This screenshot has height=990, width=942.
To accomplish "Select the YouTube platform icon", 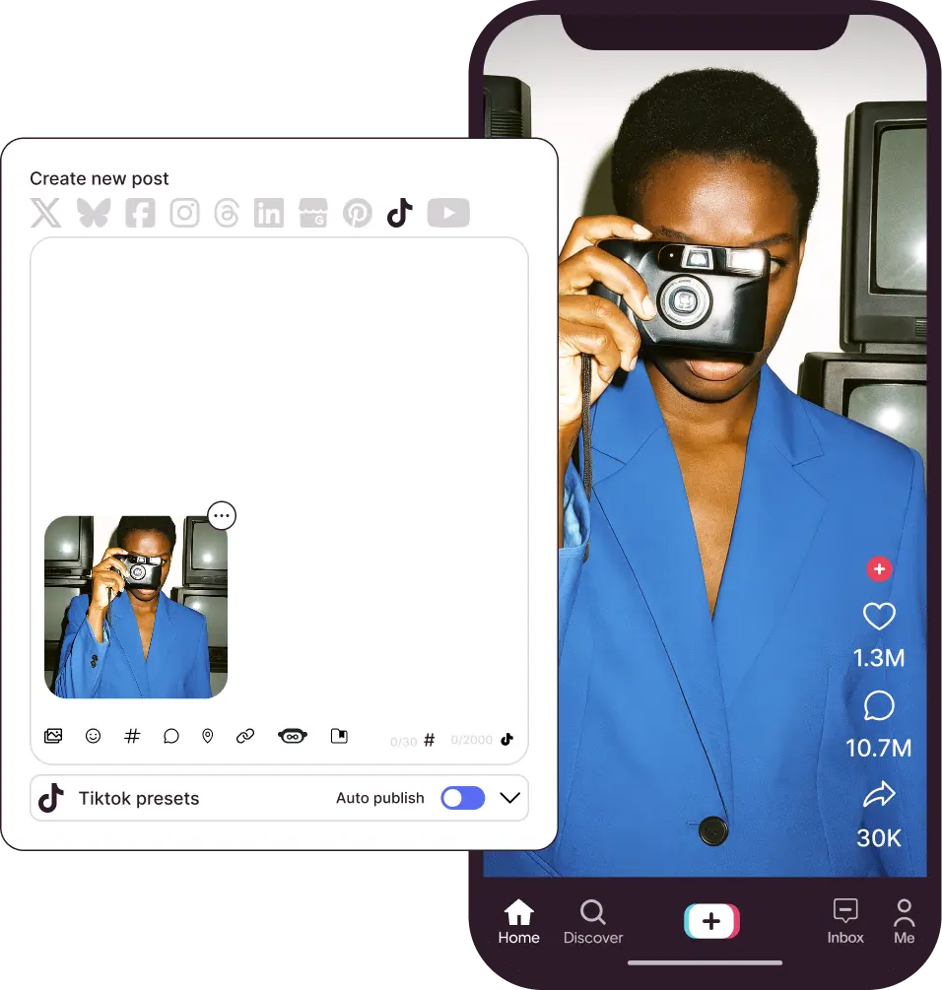I will click(x=448, y=213).
